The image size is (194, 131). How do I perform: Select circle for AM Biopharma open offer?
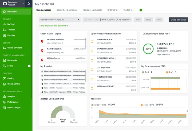92,70
